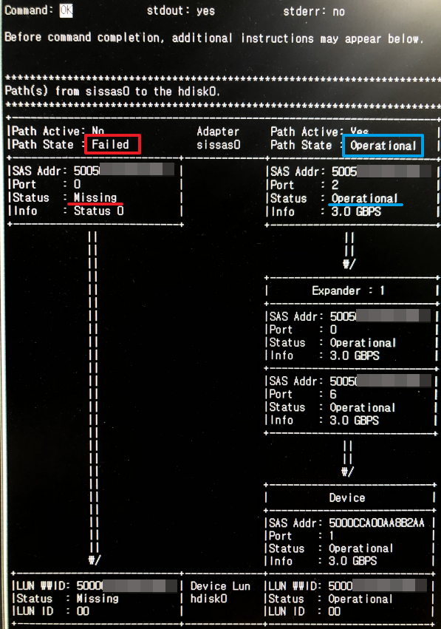Select the 'stdout: yes' text

[x=181, y=11]
